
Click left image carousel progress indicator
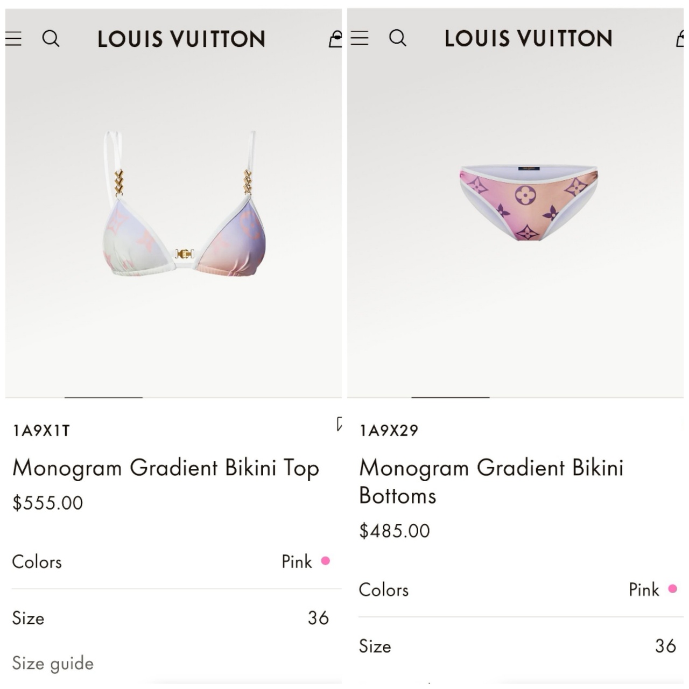(x=103, y=398)
